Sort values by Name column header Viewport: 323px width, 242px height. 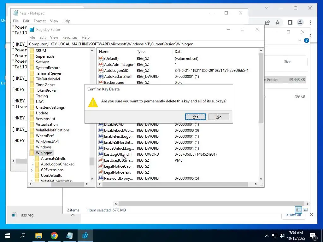(x=116, y=52)
